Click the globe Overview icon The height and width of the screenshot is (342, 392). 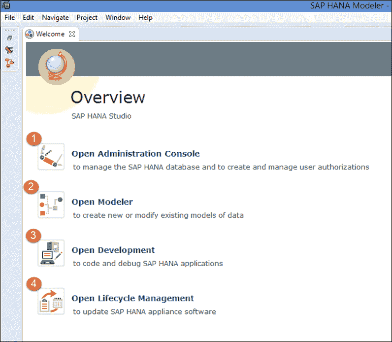pyautogui.click(x=57, y=67)
